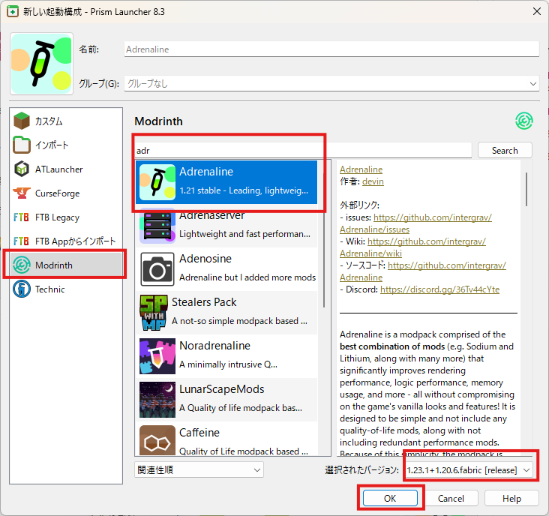
Task: Click the Adrenaserver server rack thumbnail
Action: (x=157, y=226)
